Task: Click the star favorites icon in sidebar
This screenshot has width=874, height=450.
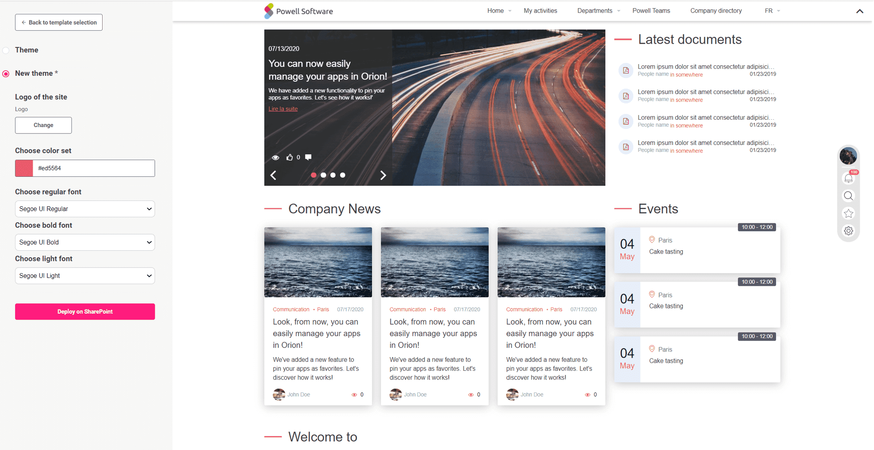Action: pyautogui.click(x=848, y=213)
